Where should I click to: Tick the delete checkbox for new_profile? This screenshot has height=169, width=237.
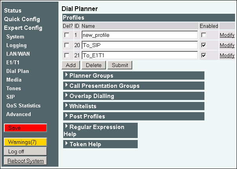(67, 35)
